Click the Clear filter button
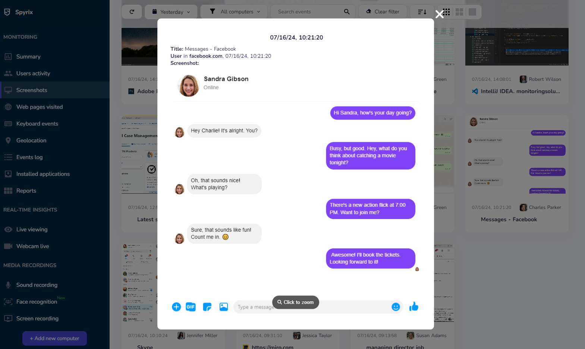Viewport: 585px width, 349px height. [x=383, y=12]
